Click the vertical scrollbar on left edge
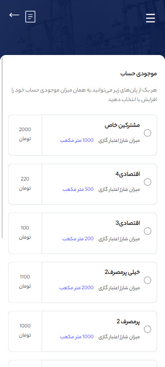Screen dimensions: 165x367 point(2,147)
